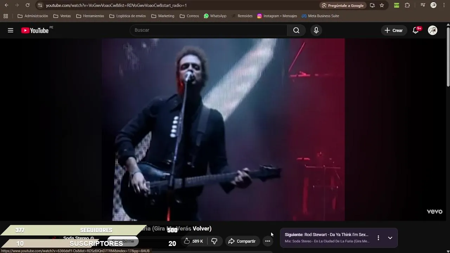Like the video with 589 K likes

[x=194, y=241]
